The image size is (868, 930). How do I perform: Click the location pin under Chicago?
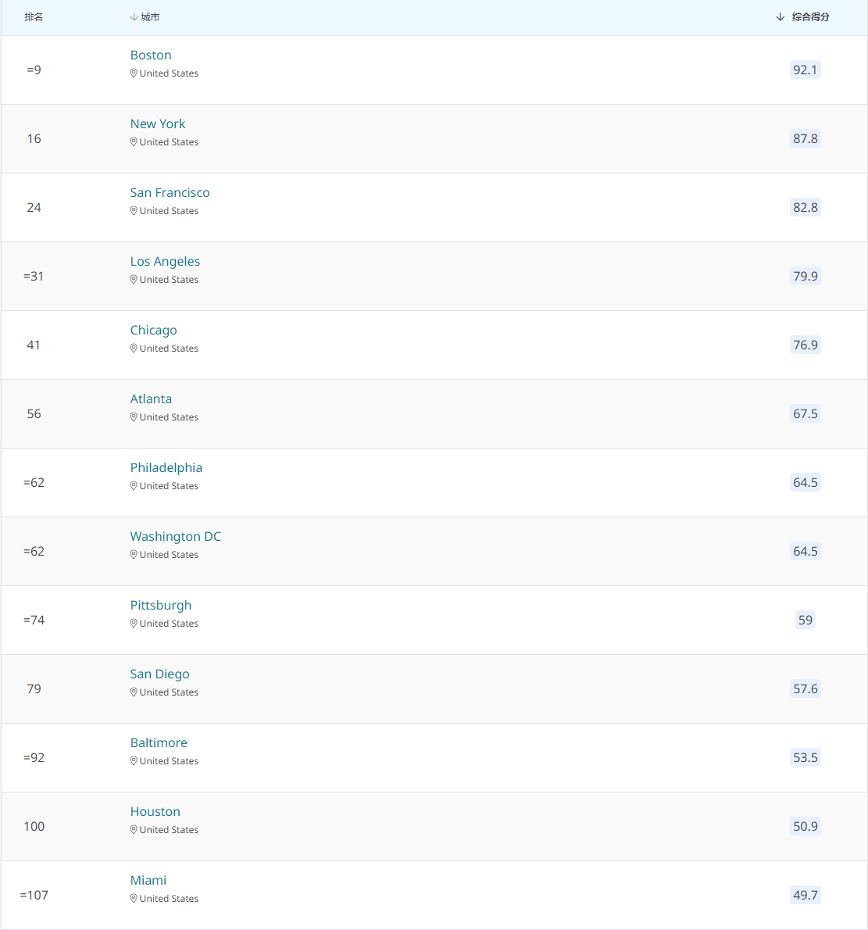[134, 349]
